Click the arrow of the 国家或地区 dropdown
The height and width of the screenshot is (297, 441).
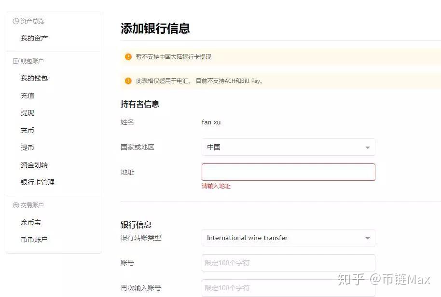[x=367, y=148]
